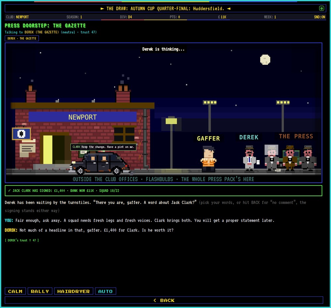This screenshot has height=308, width=331.
Task: Click the DIV: D4 status entry
Action: 126,17
